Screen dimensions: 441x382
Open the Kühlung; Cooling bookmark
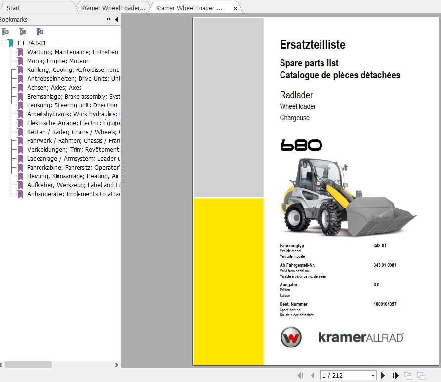coord(73,70)
